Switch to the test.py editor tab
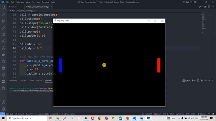Viewport: 216px width, 121px height. [14, 7]
